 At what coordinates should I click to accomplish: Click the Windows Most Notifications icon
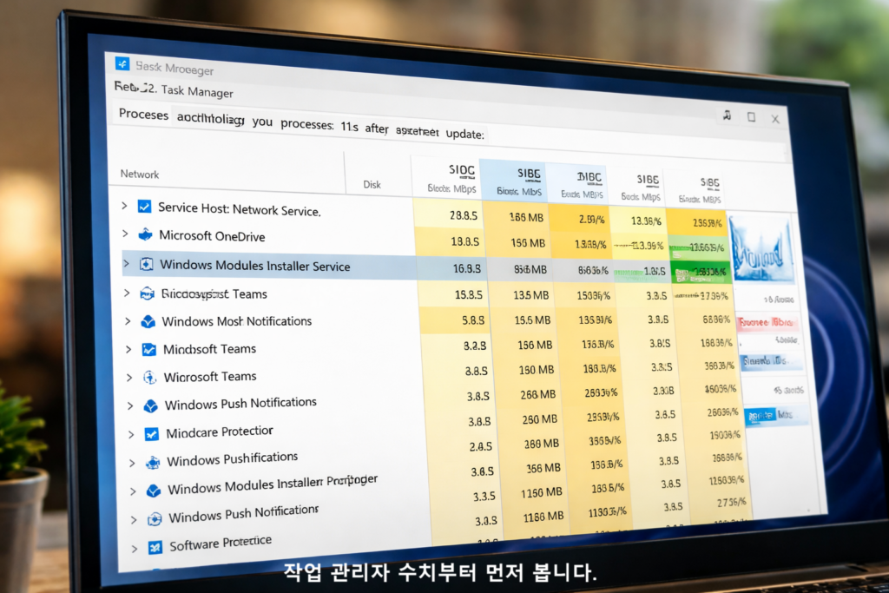tap(148, 321)
